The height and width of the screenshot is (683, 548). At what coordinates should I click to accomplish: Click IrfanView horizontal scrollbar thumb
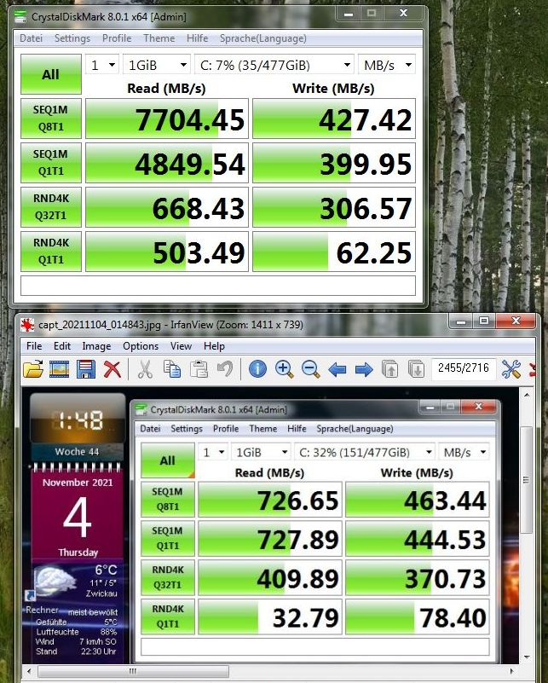[133, 671]
